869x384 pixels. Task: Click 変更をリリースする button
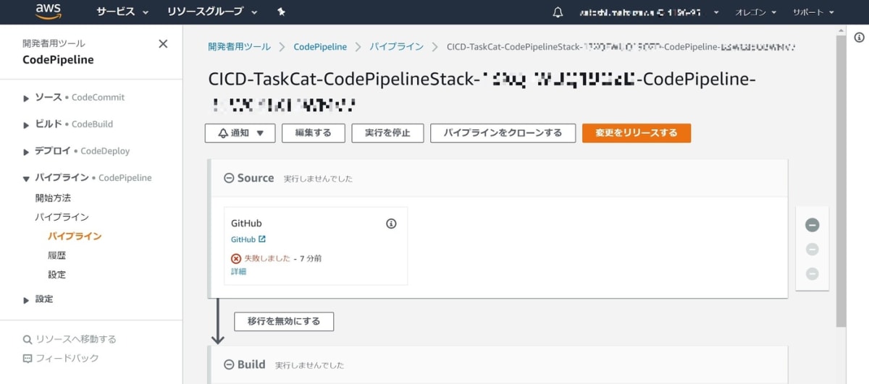click(637, 133)
